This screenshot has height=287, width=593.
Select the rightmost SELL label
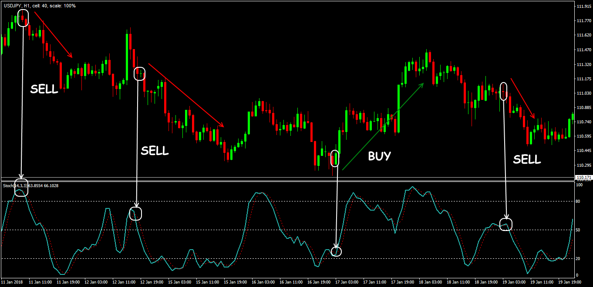(x=527, y=159)
